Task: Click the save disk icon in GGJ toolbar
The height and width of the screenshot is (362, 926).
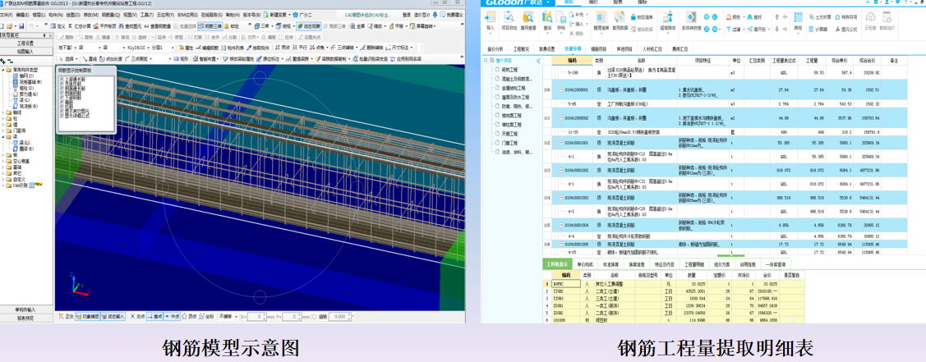Action: coord(21,26)
